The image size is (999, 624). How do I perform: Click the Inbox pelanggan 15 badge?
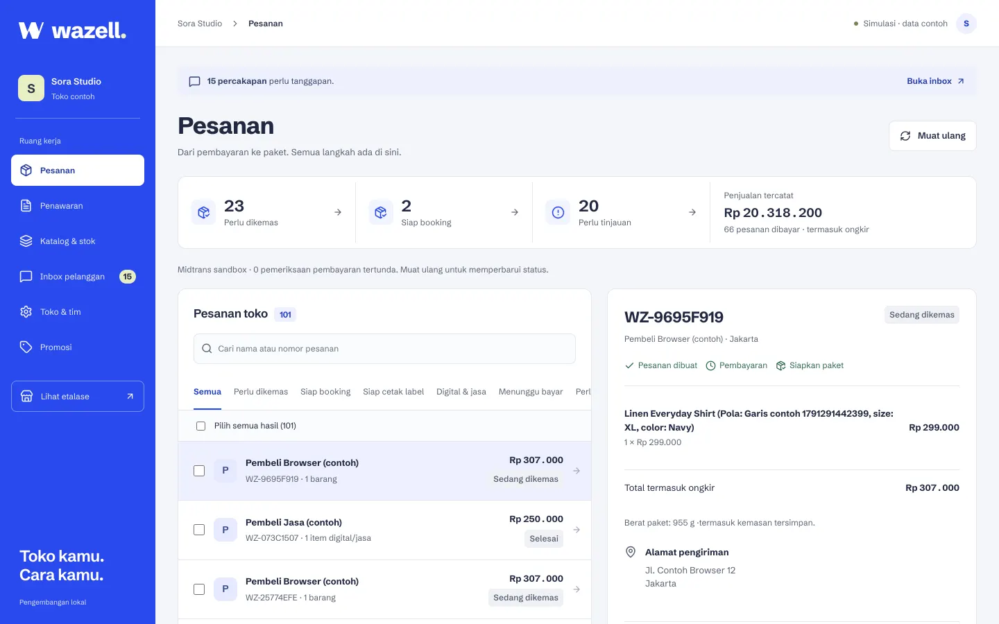coord(128,277)
